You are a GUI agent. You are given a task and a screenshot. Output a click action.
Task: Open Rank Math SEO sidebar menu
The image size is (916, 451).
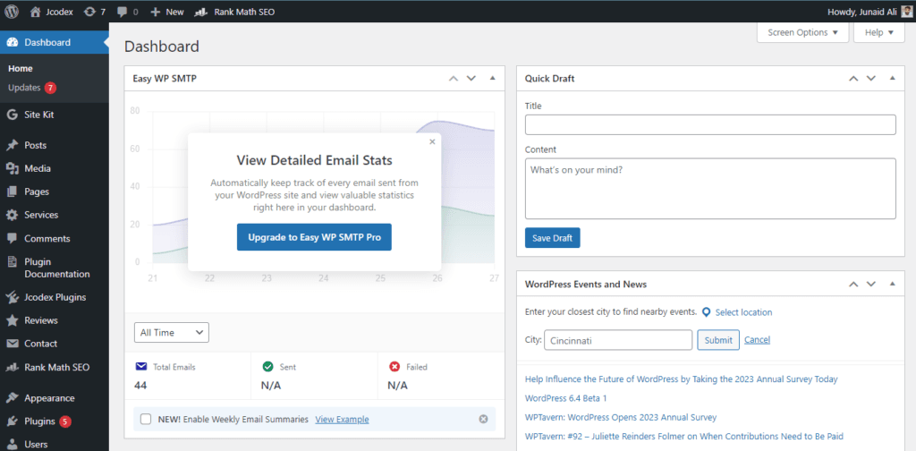pyautogui.click(x=55, y=368)
